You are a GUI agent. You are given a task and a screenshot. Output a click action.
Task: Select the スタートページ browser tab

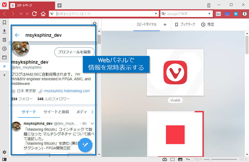[32, 5]
